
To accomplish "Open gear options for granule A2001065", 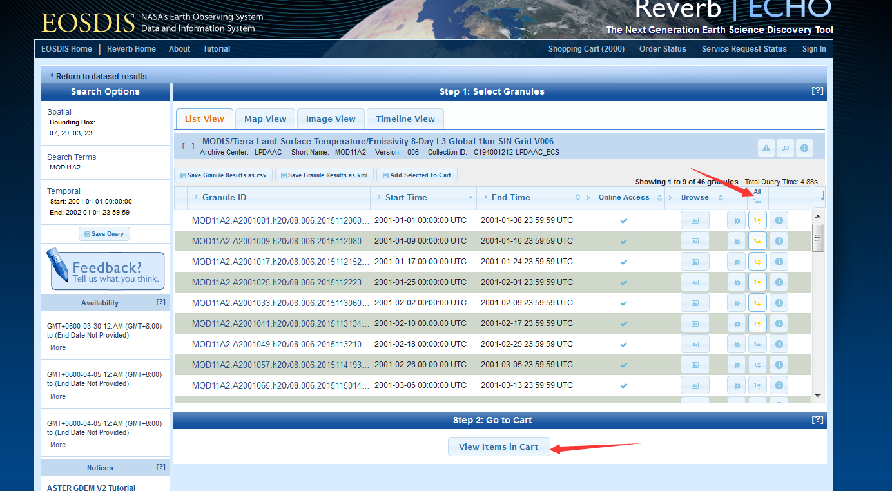I will coord(737,385).
